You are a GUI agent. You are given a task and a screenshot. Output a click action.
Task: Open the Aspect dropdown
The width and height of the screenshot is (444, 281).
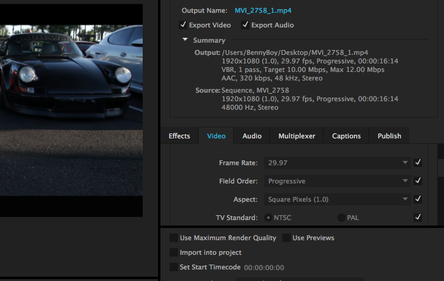click(x=337, y=199)
